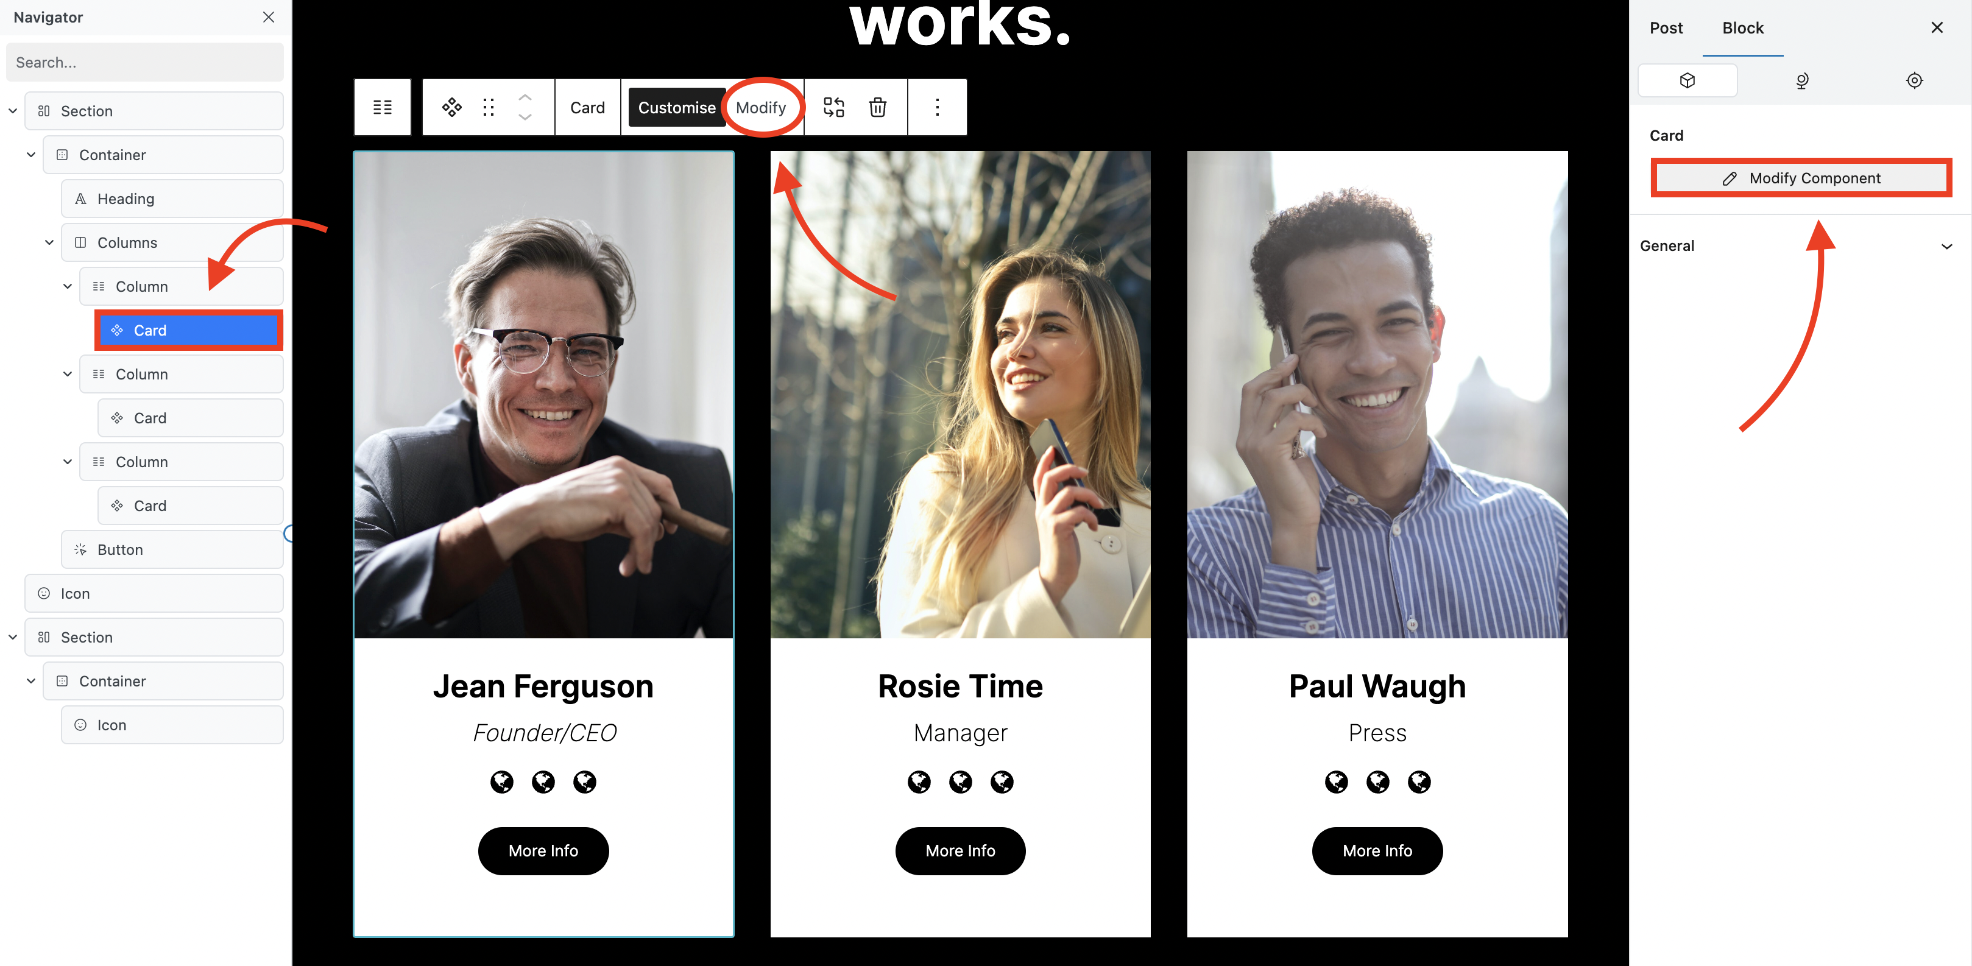Click the Modify Component button
This screenshot has width=1972, height=966.
coord(1801,178)
